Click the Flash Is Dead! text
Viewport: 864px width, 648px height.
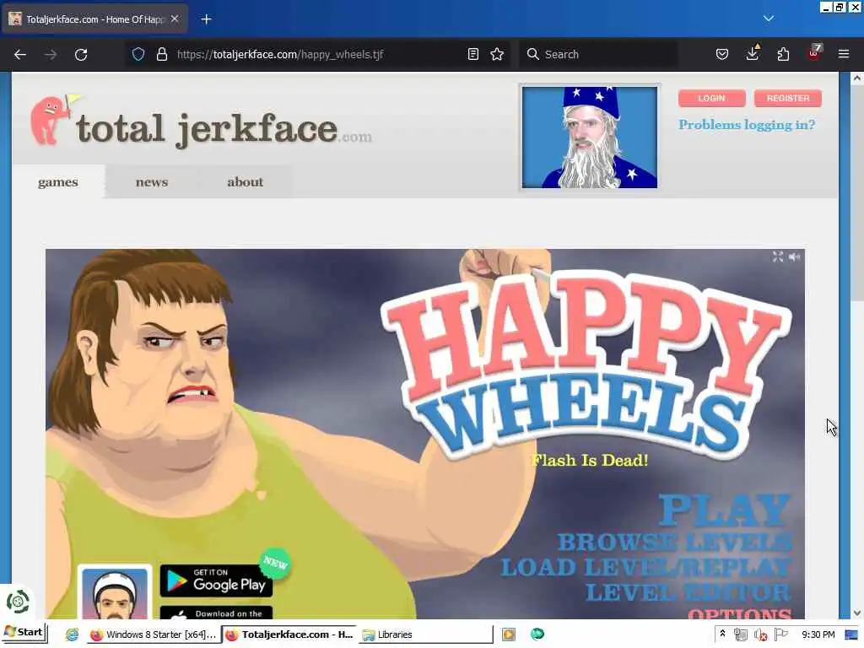590,460
